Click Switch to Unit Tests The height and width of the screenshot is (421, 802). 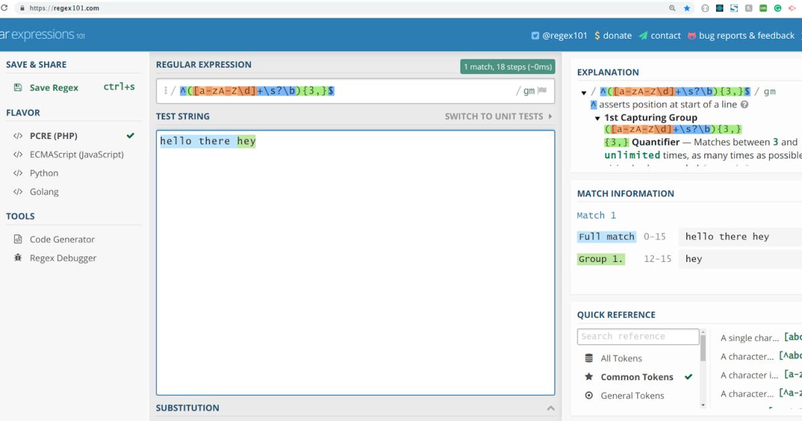click(494, 116)
